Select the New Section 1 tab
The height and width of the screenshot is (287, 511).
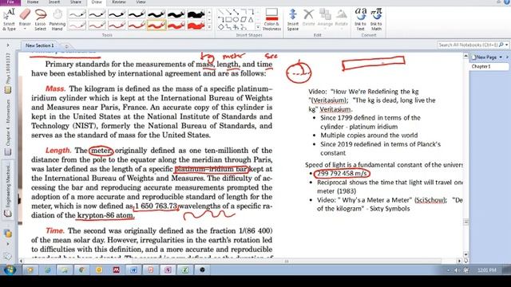point(39,45)
